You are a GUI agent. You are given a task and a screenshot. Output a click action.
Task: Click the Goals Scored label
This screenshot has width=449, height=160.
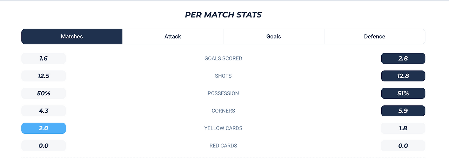coord(223,58)
